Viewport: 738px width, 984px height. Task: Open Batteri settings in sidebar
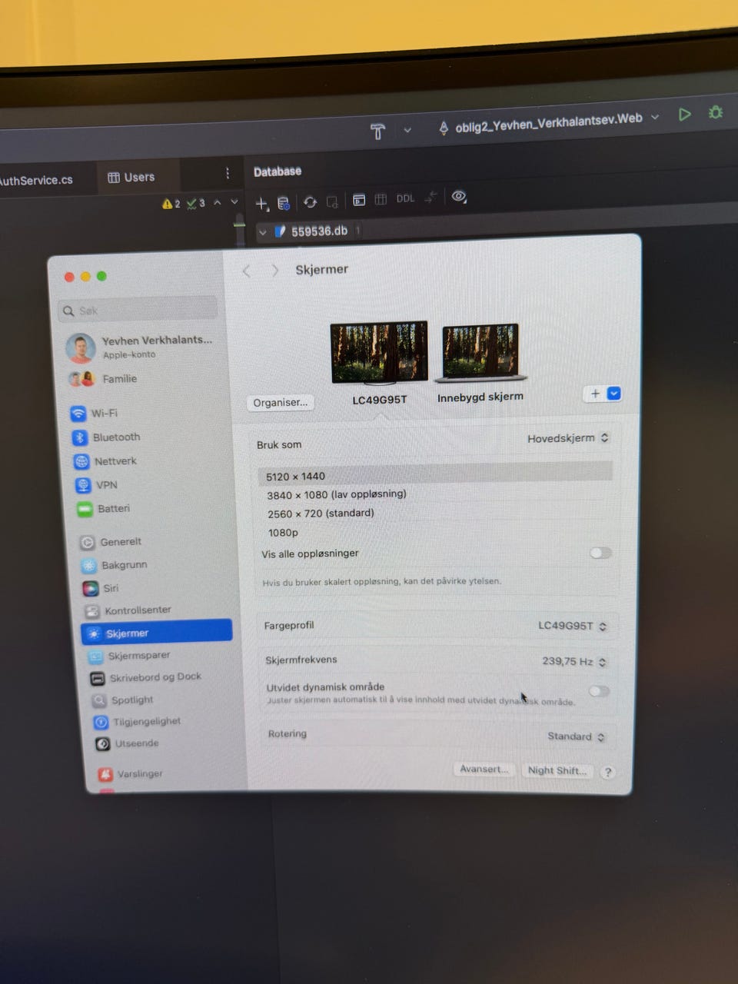coord(104,508)
